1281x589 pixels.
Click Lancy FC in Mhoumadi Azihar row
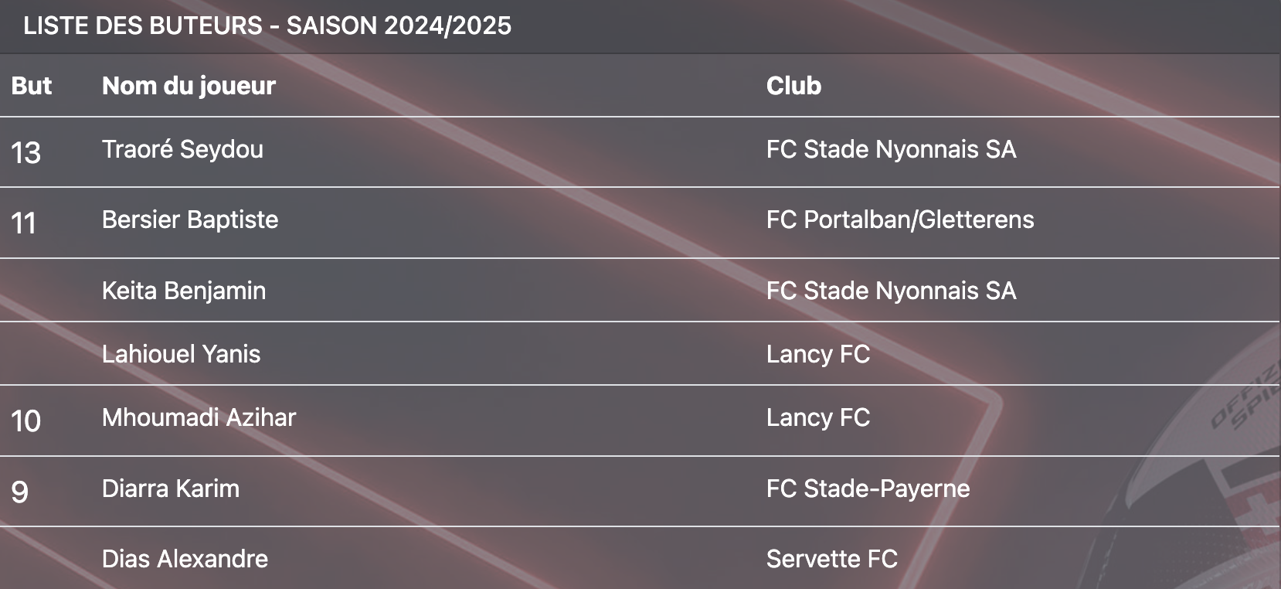818,417
